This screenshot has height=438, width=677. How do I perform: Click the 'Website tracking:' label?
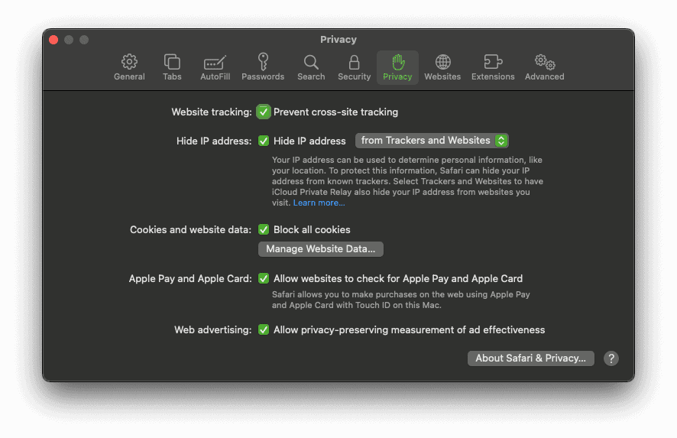[x=211, y=112]
